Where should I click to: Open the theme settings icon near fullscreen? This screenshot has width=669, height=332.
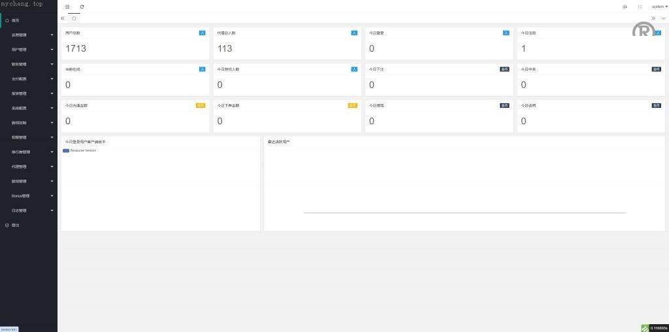click(625, 7)
